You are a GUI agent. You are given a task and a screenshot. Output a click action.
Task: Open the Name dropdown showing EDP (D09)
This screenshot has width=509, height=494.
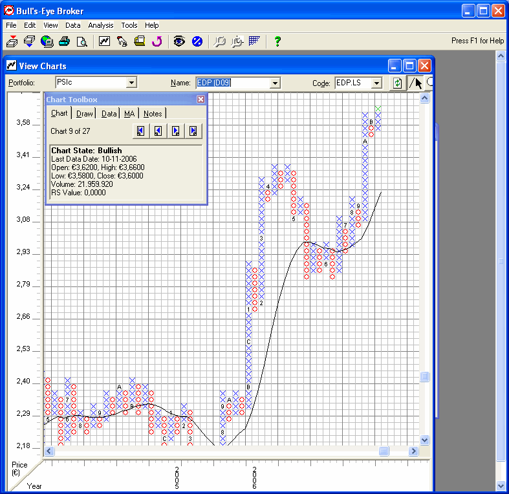coord(275,83)
